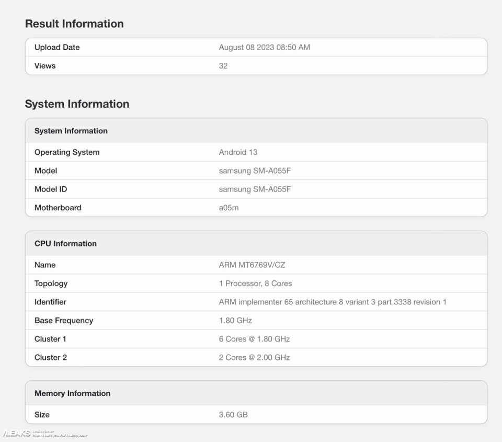
Task: Click the ARM implementer identifier text
Action: (332, 302)
